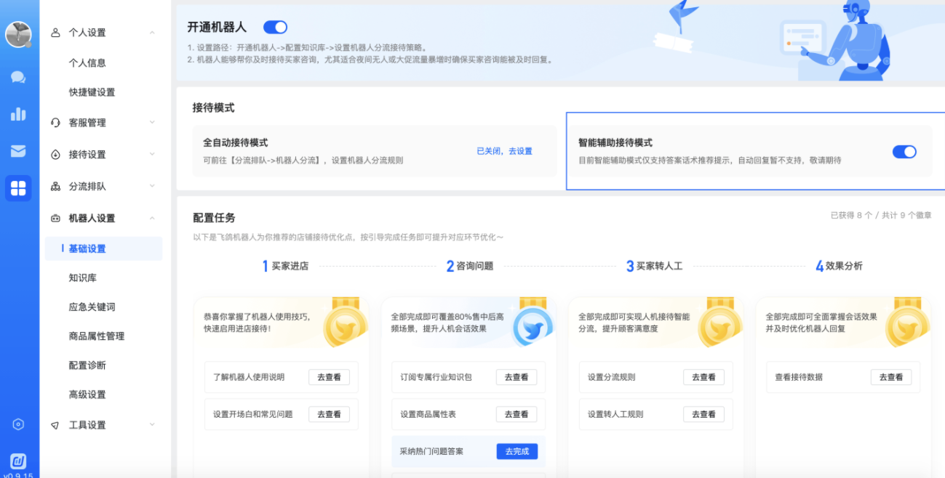Go to 应急关键词 in sidebar

(92, 307)
